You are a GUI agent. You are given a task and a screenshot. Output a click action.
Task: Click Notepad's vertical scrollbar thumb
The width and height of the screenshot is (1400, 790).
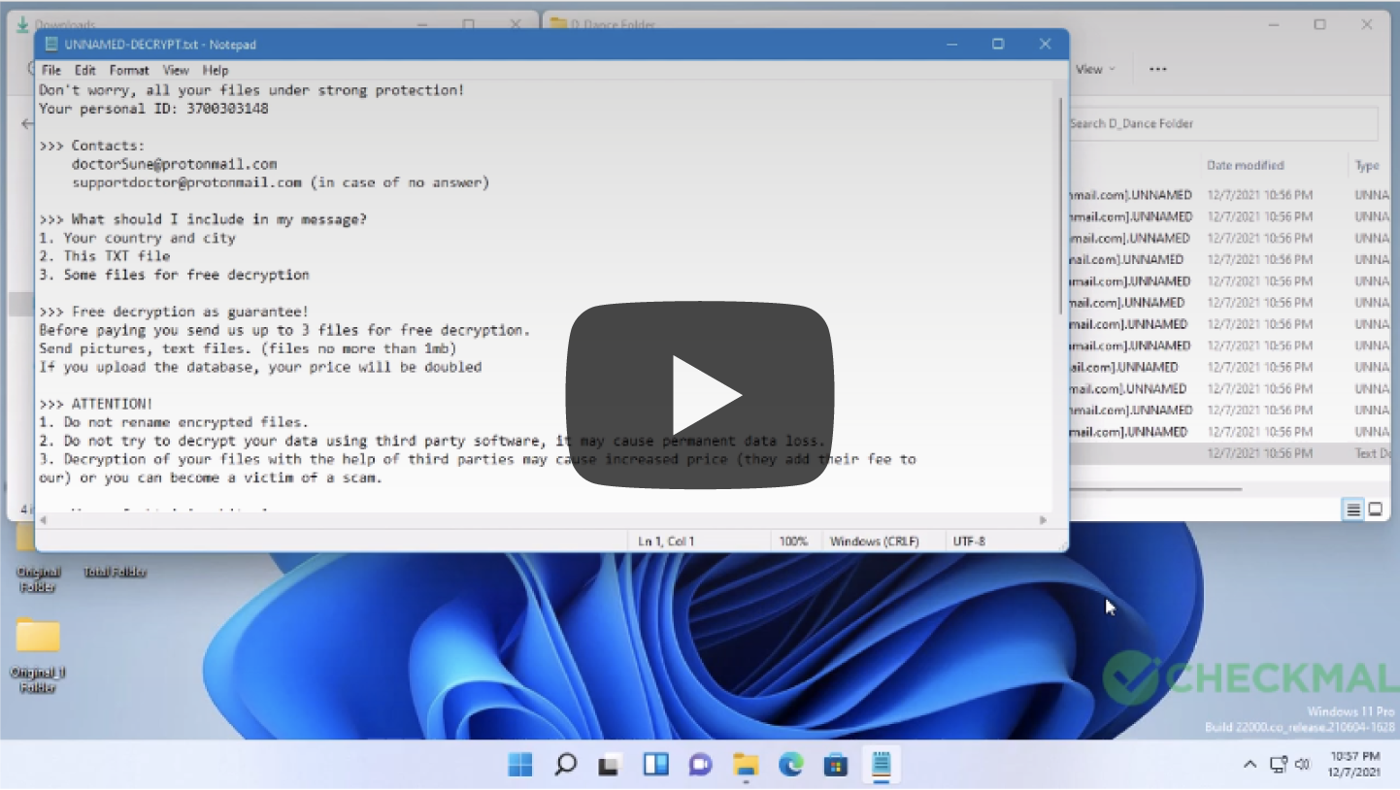(x=1061, y=204)
